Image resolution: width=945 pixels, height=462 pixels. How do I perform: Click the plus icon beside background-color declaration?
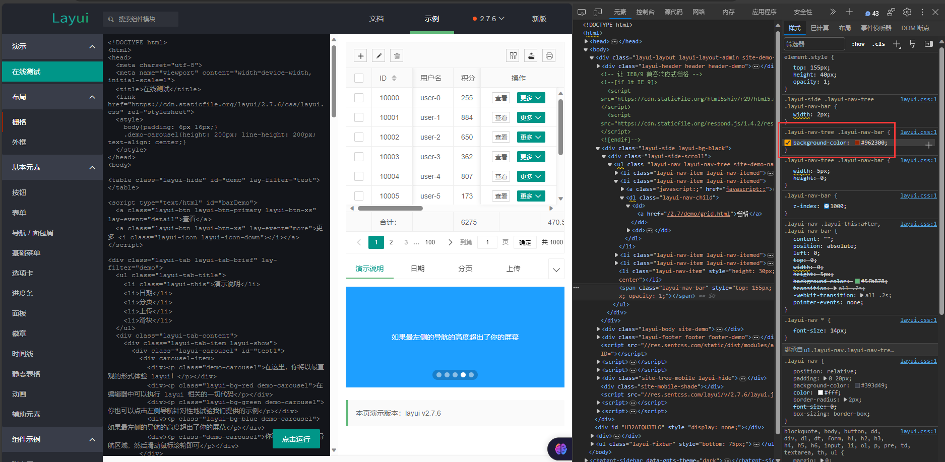coord(929,145)
